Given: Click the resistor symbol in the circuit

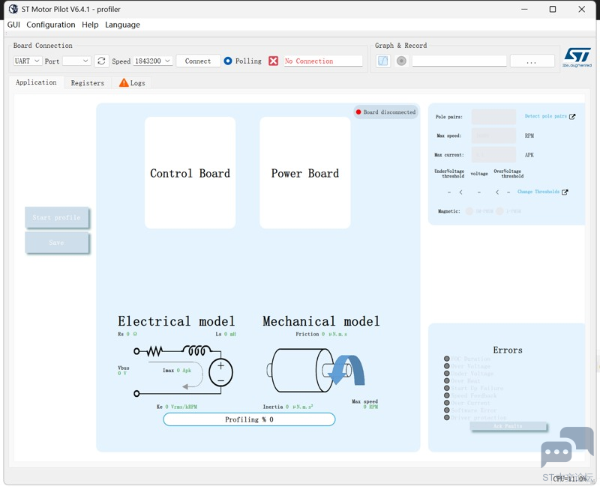Looking at the screenshot, I should (x=155, y=350).
